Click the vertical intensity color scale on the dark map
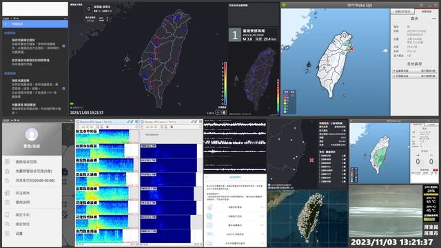The height and width of the screenshot is (248, 441). tap(225, 84)
